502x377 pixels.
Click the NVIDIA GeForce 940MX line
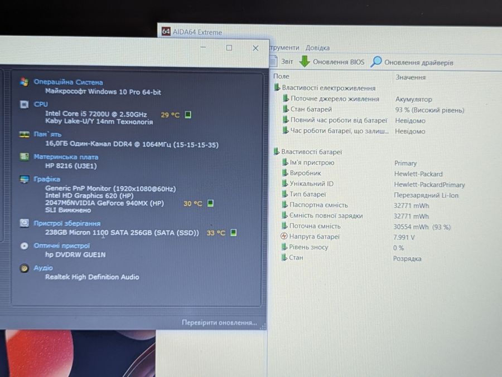(104, 203)
